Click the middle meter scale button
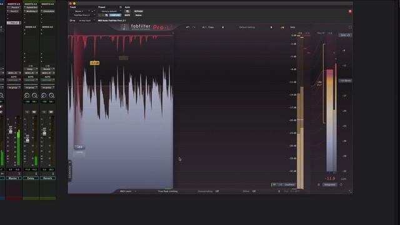This screenshot has height=225, width=400. [x=281, y=185]
